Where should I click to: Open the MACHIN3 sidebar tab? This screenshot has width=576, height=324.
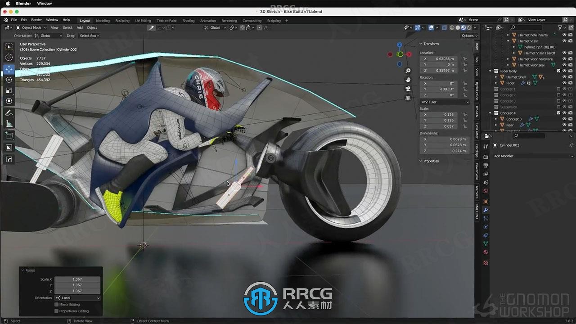[477, 211]
